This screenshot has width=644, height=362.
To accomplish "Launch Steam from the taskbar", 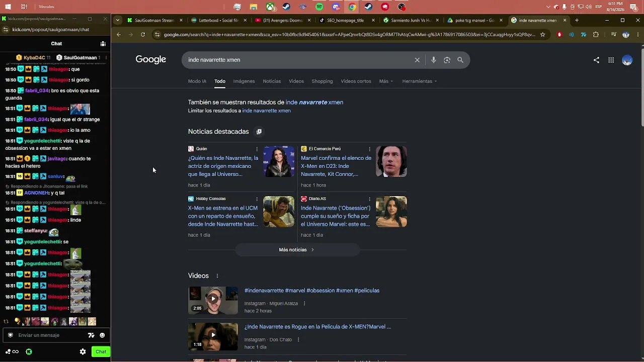I will [286, 7].
